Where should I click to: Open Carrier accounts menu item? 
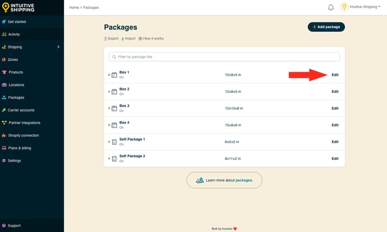click(21, 110)
